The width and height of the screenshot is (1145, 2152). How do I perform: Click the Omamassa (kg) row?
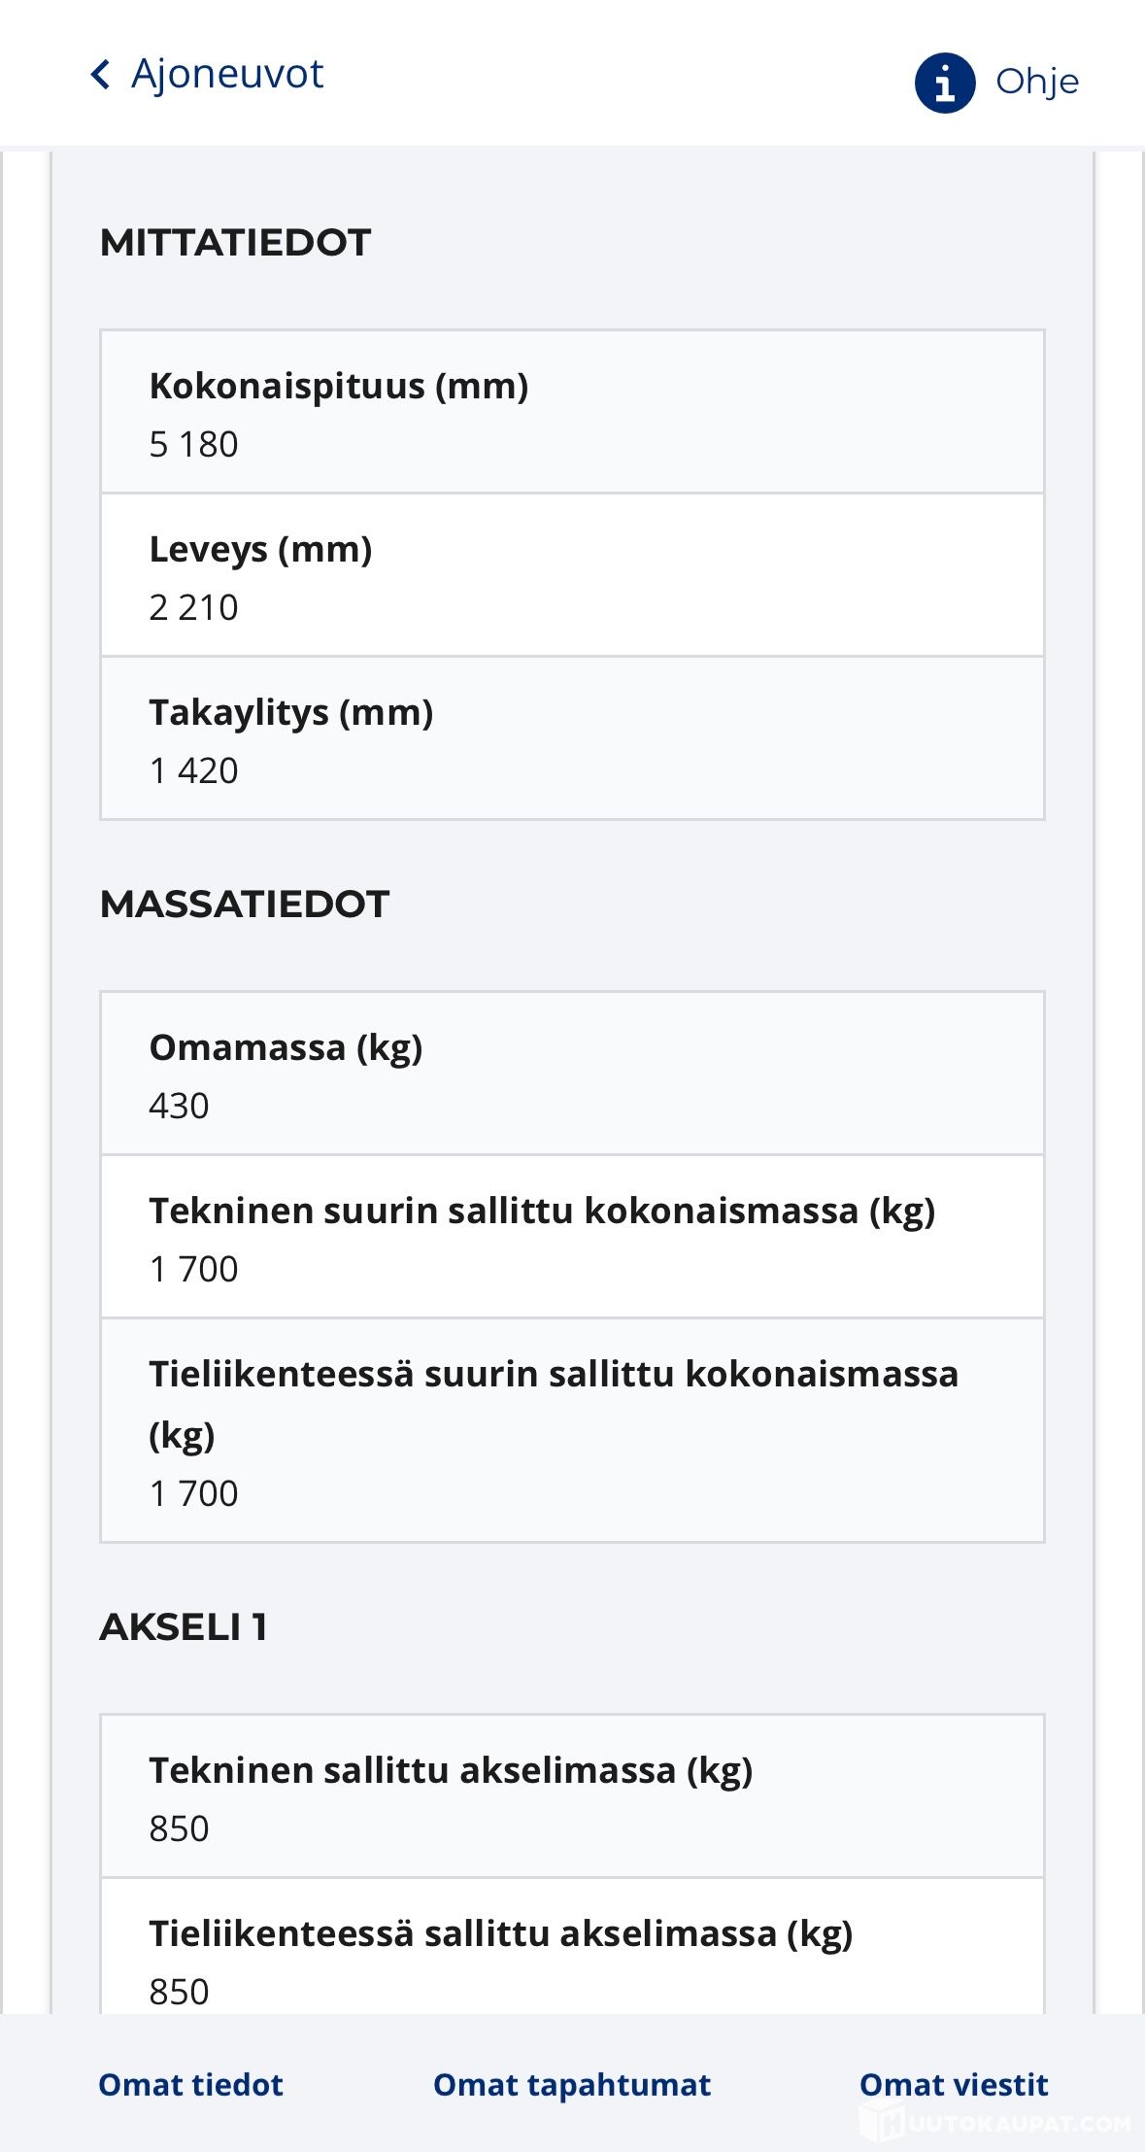(572, 1073)
